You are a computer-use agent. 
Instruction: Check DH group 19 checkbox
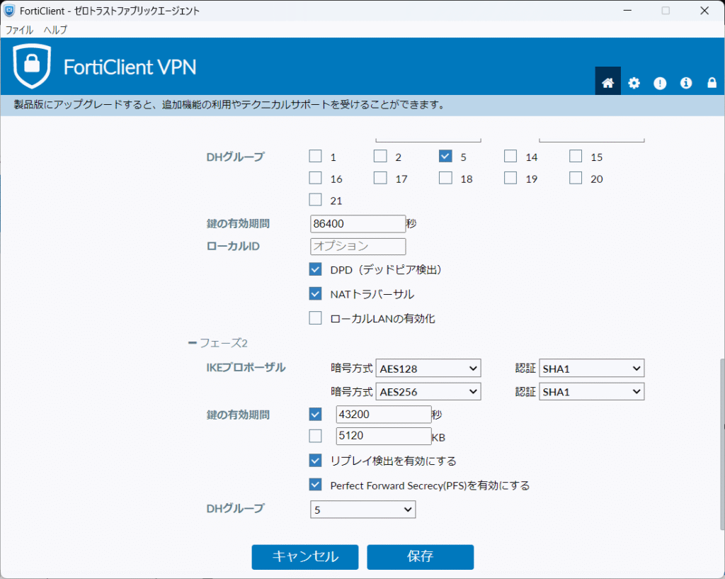coord(510,178)
